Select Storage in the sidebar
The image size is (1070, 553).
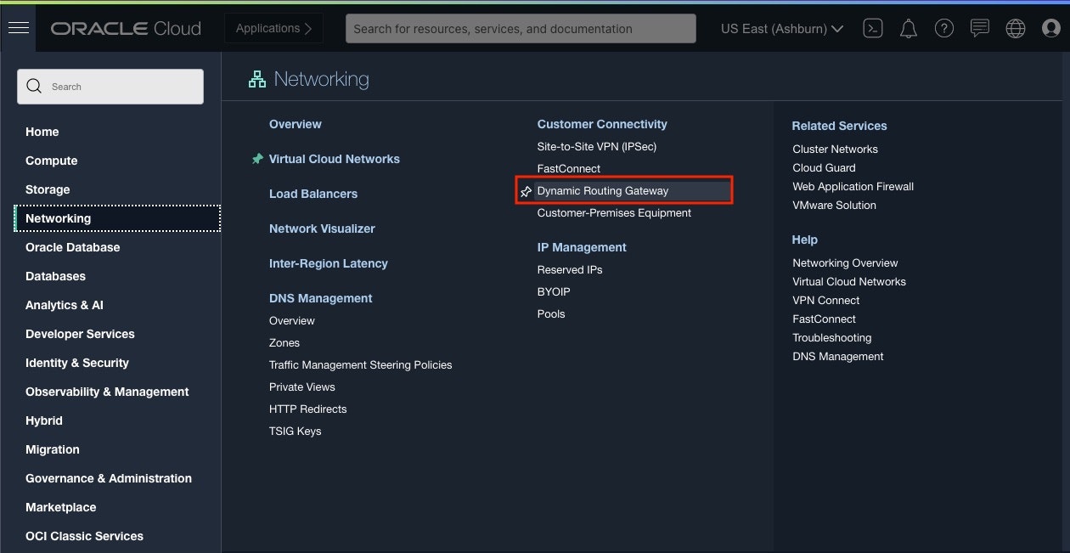click(48, 189)
